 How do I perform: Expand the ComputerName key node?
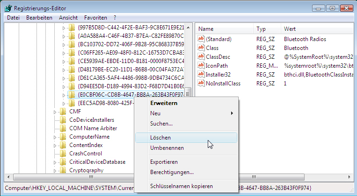(55, 137)
